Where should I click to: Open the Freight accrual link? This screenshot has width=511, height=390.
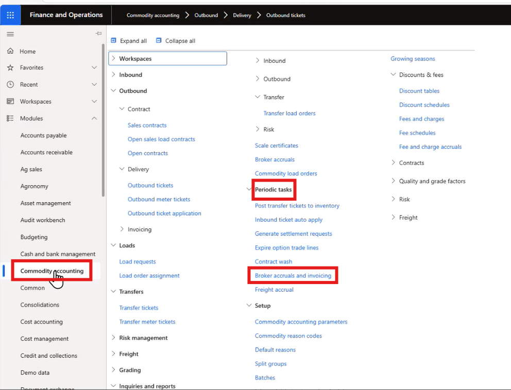(x=274, y=290)
